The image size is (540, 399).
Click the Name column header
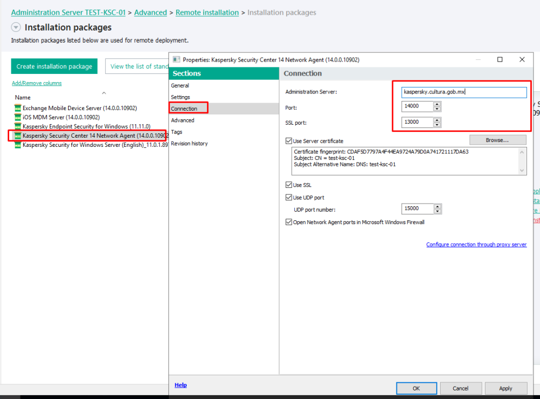23,97
